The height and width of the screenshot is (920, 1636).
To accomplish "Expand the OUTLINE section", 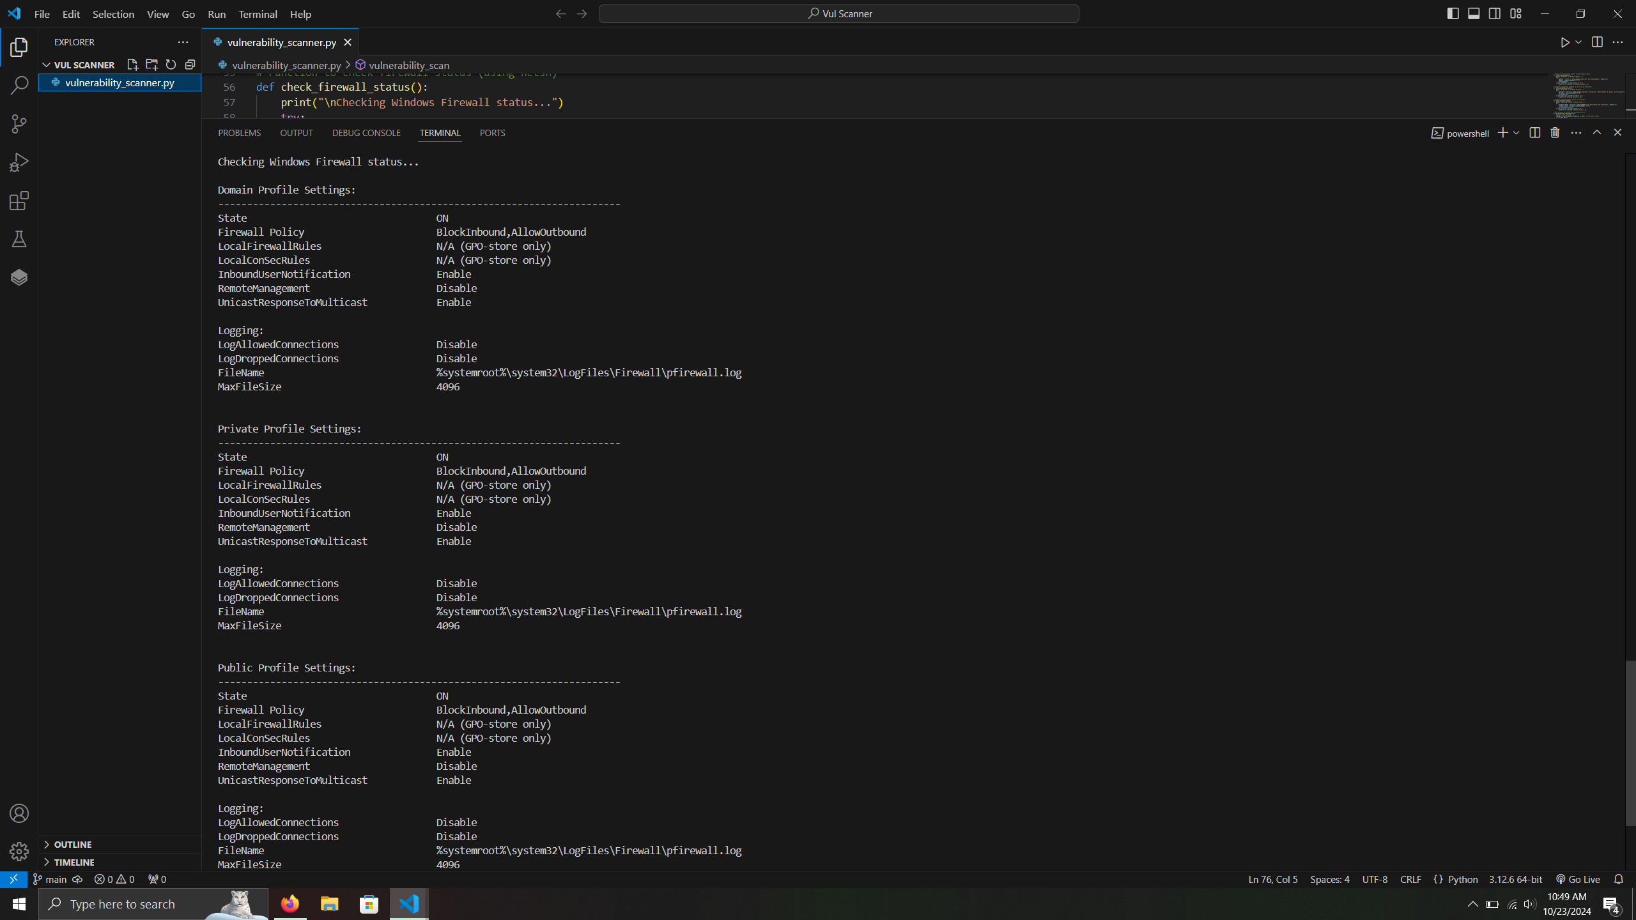I will tap(73, 844).
